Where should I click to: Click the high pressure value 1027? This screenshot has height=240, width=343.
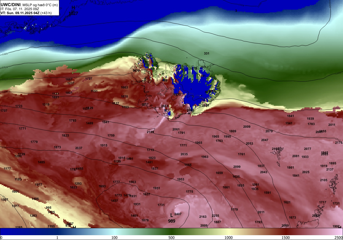[73, 13]
